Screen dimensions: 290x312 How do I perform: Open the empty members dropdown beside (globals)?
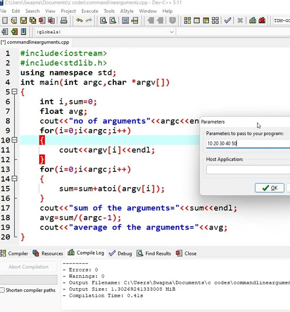[233, 32]
